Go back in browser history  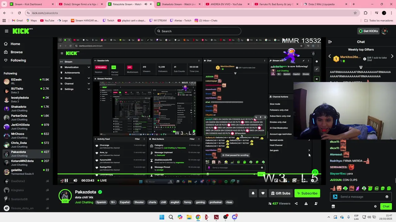tap(4, 13)
